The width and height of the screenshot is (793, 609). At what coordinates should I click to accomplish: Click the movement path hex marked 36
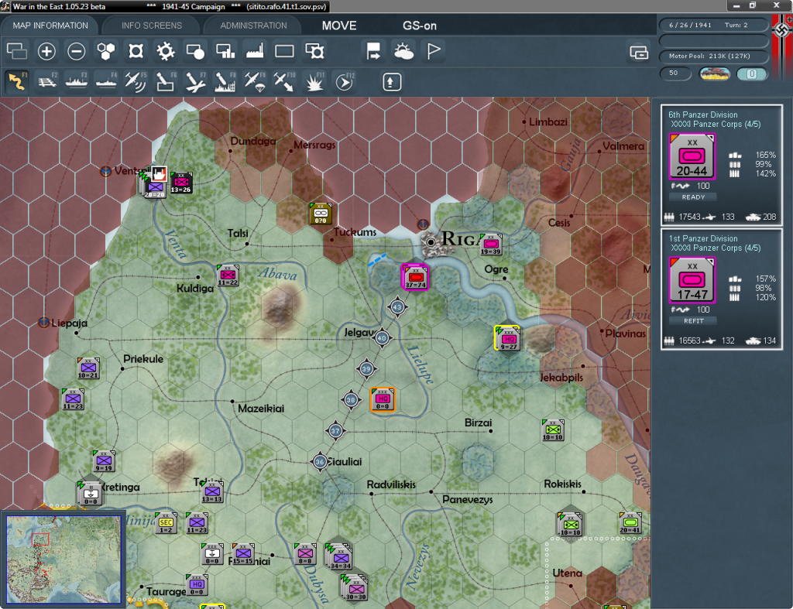[x=320, y=461]
